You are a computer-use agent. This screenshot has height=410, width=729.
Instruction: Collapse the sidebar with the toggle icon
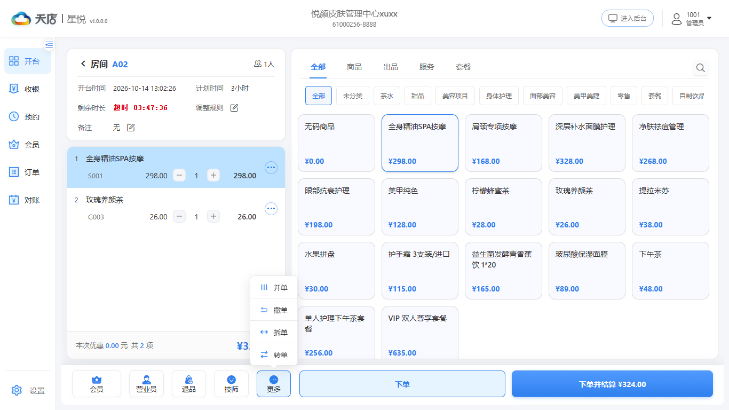click(x=49, y=45)
